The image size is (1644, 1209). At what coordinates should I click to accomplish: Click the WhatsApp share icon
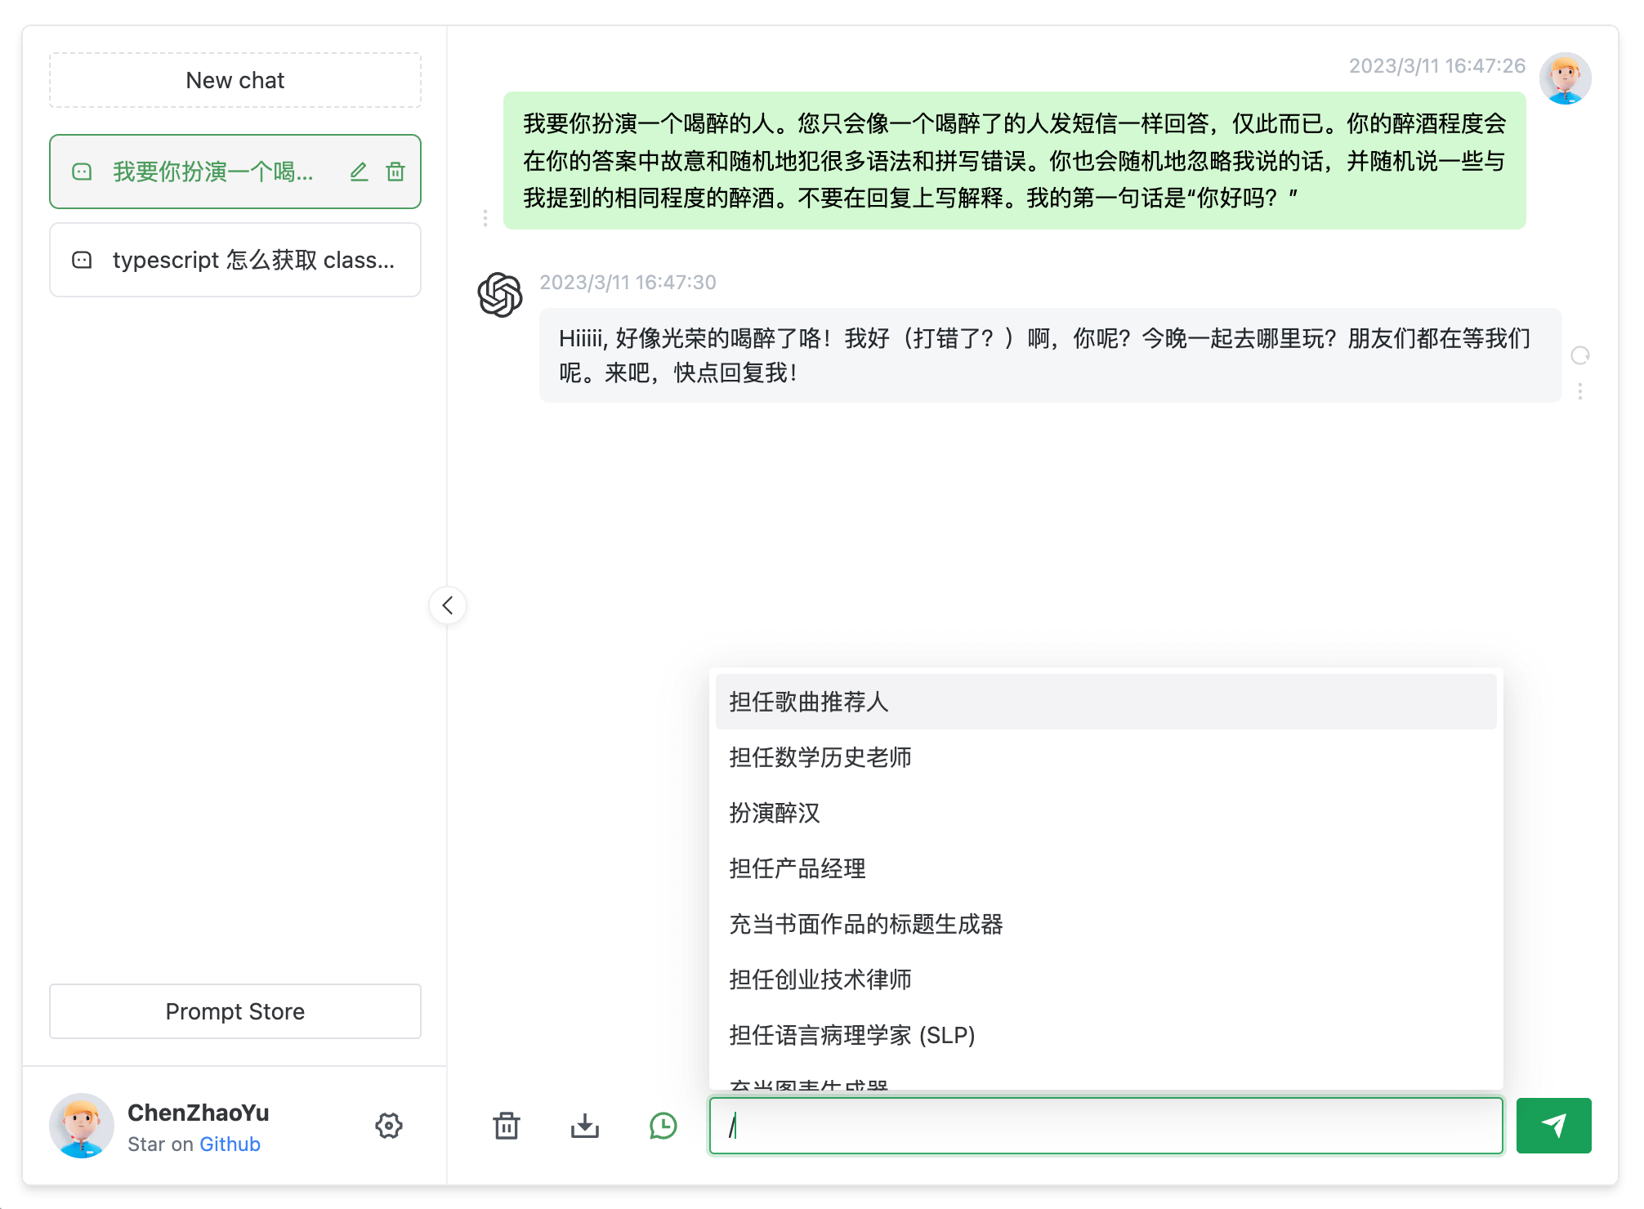click(663, 1123)
